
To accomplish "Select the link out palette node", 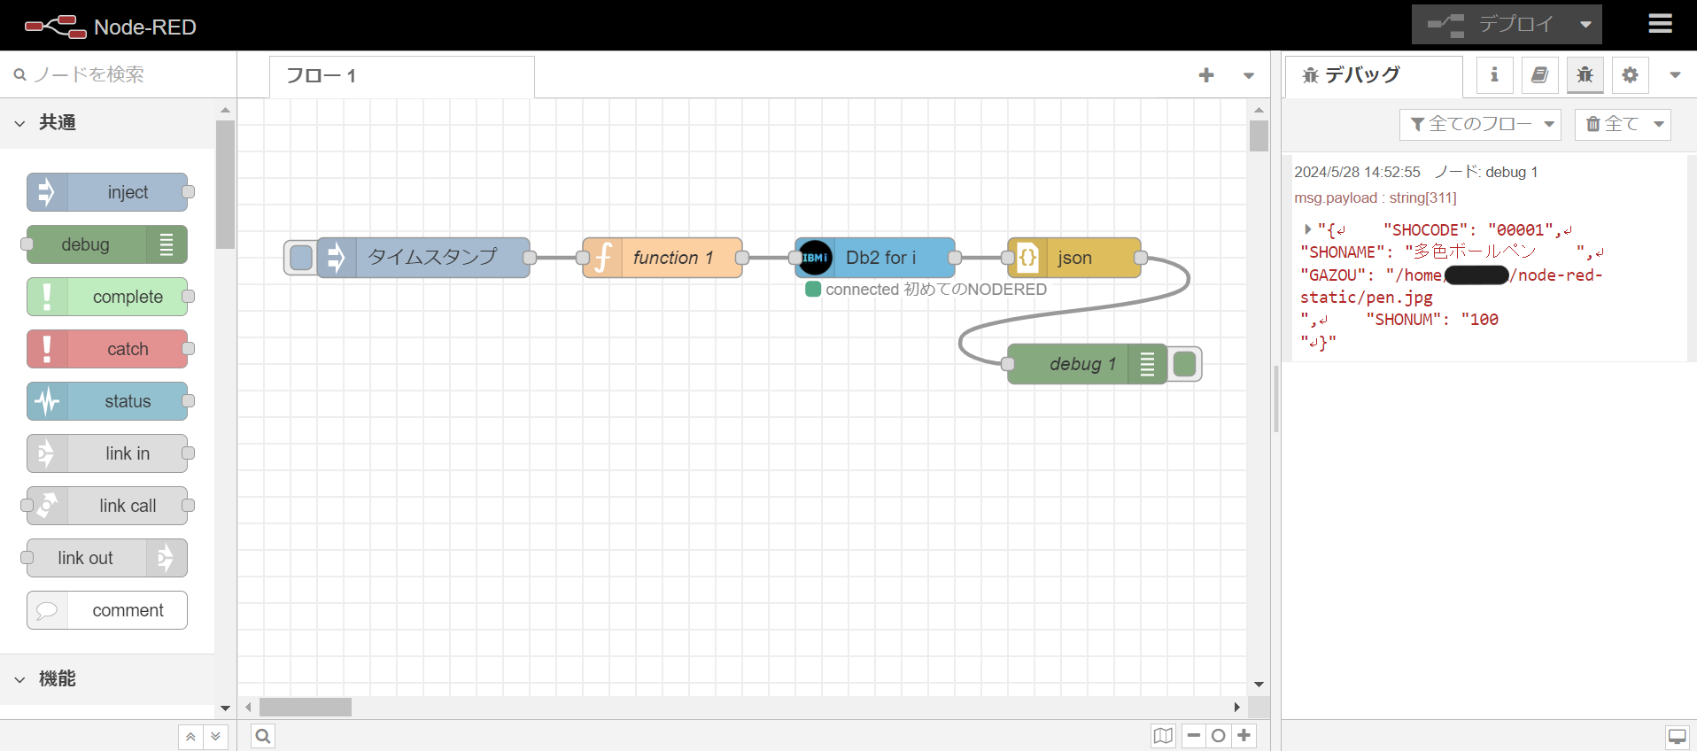I will [107, 558].
